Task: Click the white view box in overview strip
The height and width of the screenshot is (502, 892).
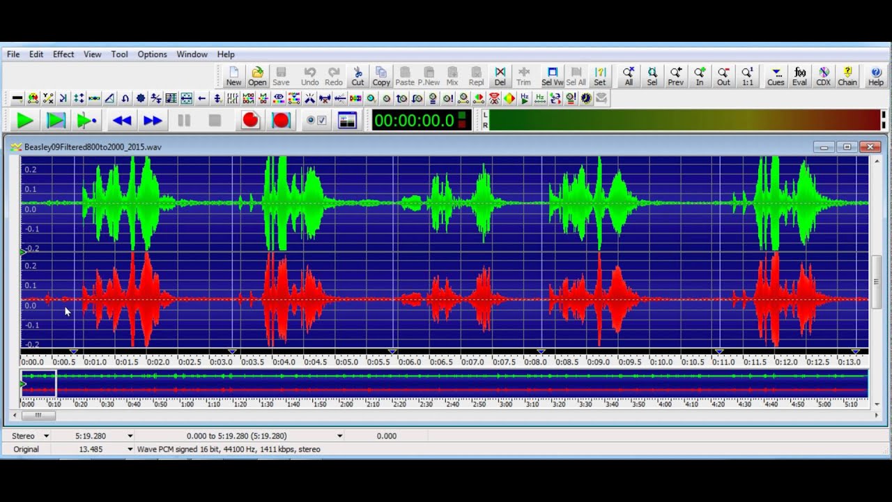Action: (38, 384)
